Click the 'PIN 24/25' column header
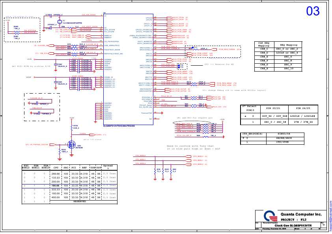The height and width of the screenshot is (234, 332). tap(303, 108)
